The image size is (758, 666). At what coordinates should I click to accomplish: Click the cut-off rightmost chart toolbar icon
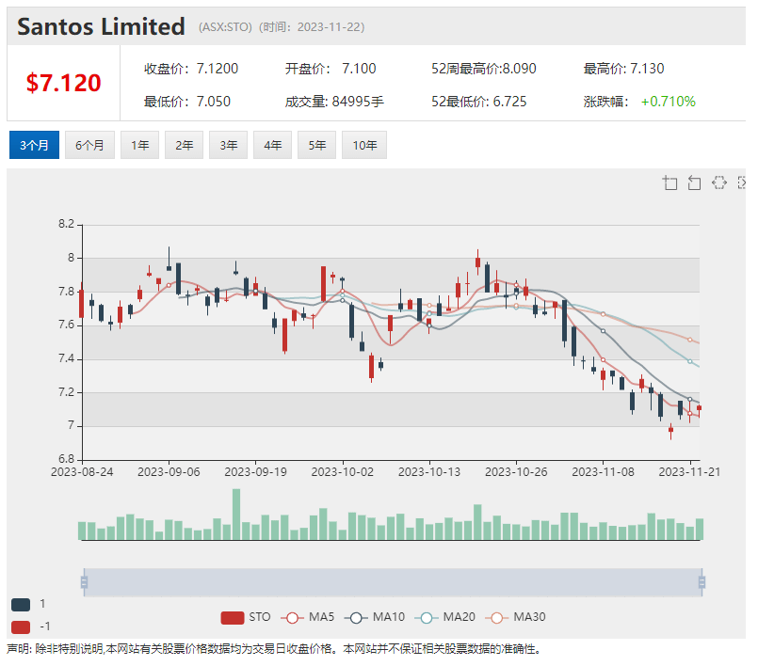tap(742, 182)
